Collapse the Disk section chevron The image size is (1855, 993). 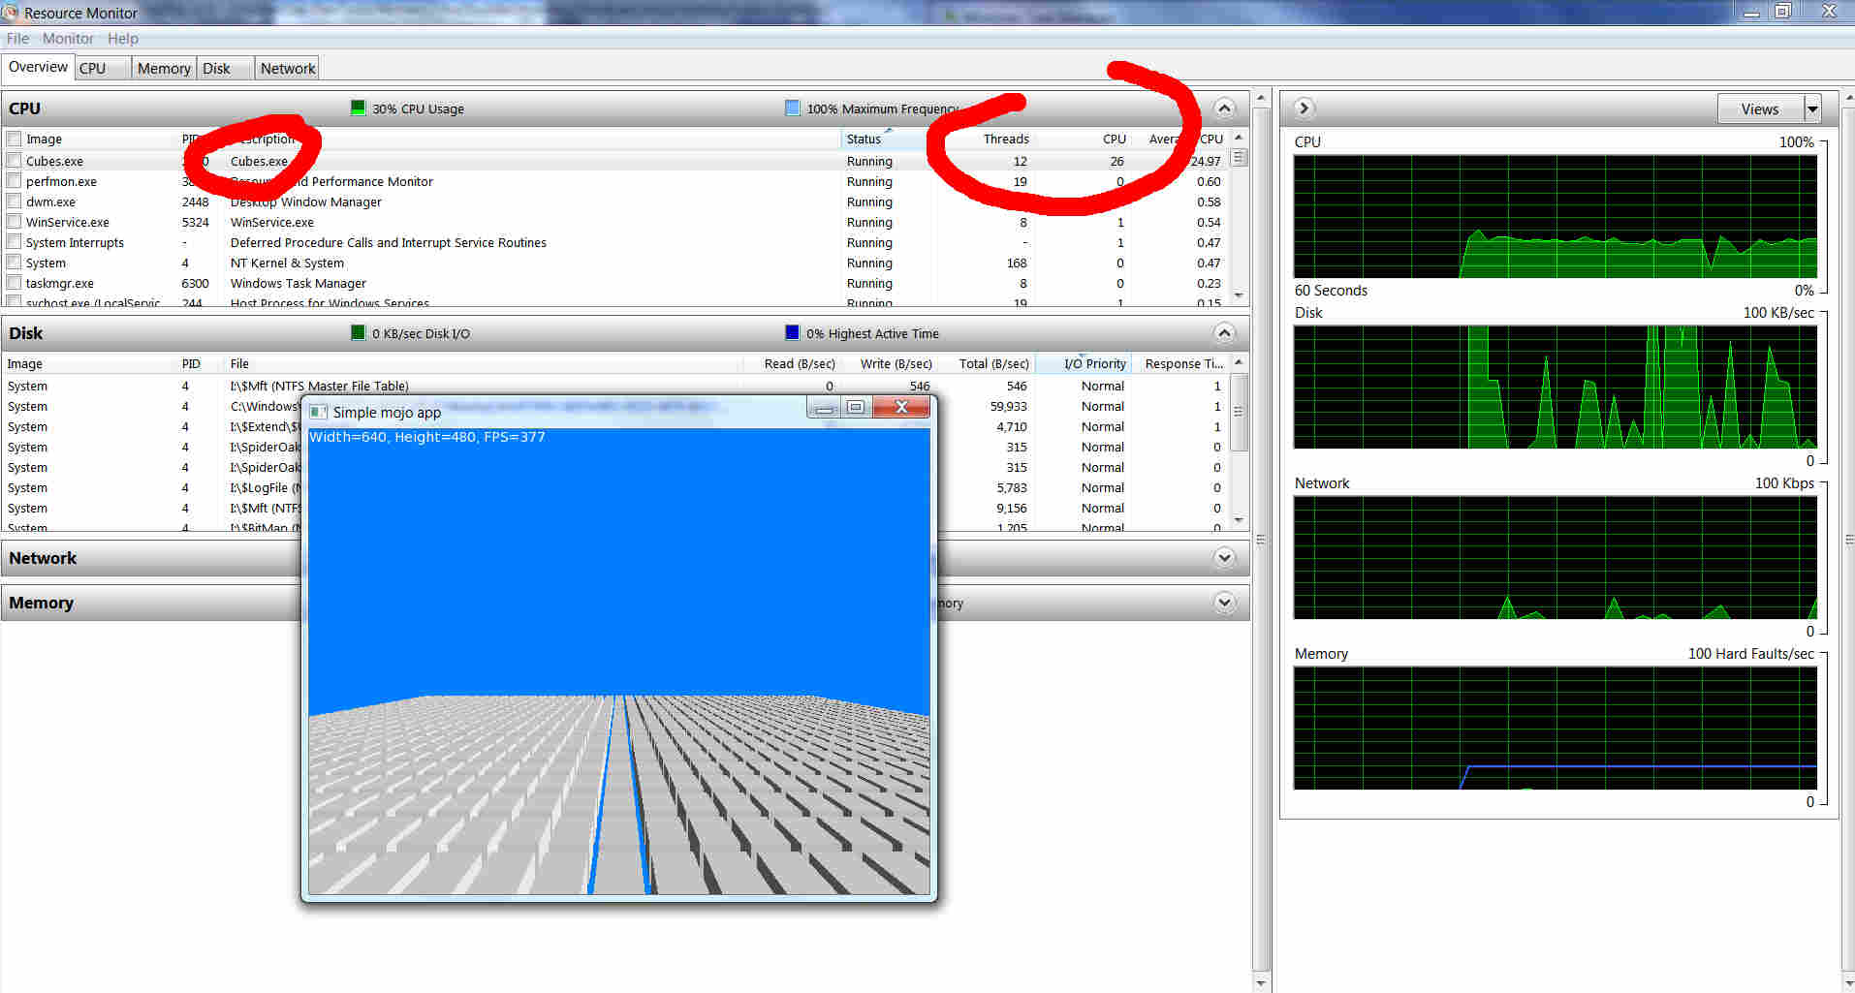(1224, 333)
